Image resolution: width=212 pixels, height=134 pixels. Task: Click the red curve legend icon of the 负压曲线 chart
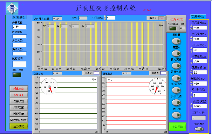point(96,73)
